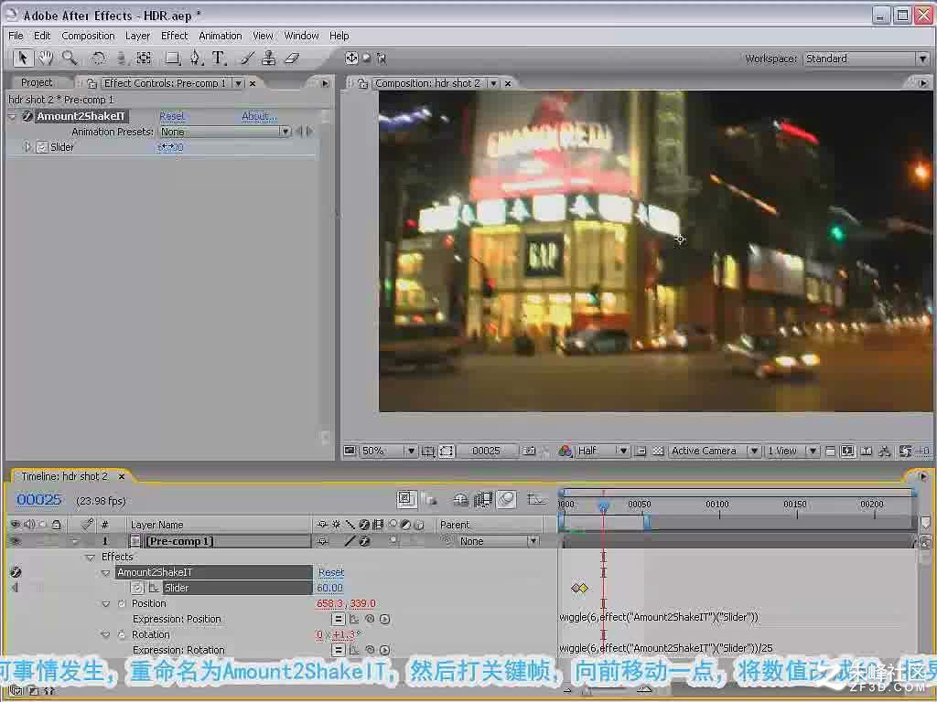Collapse Amount2ShakeIT in timeline
The height and width of the screenshot is (702, 937).
106,572
